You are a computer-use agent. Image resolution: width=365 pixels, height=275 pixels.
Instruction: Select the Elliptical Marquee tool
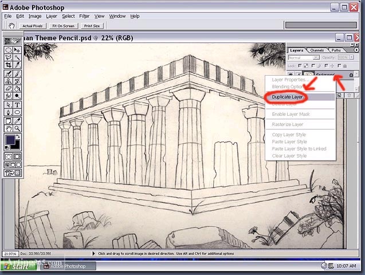[9, 50]
